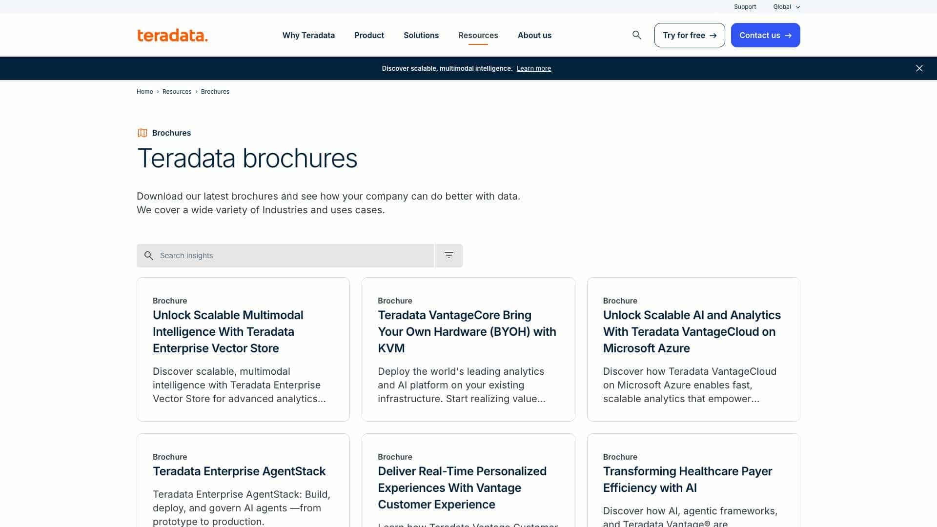Dismiss the announcement banner
This screenshot has width=937, height=527.
click(919, 68)
